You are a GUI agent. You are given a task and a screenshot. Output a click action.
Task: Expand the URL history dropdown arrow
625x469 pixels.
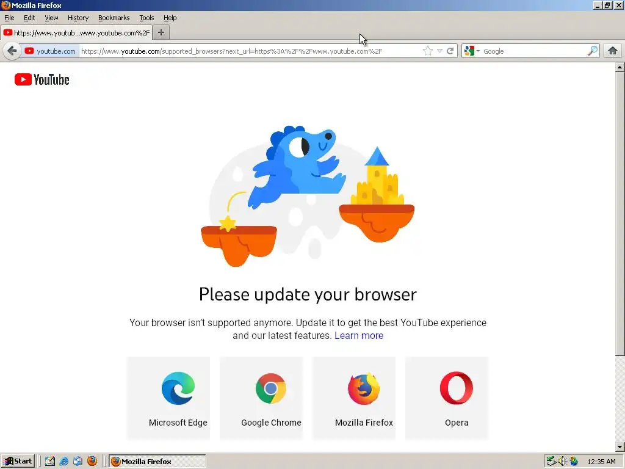[x=439, y=51]
